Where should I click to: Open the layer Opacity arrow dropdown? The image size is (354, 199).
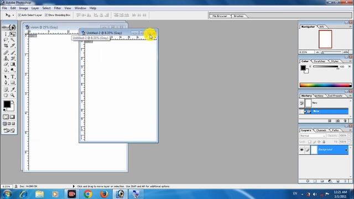(x=349, y=135)
